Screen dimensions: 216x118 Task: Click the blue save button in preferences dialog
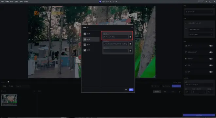tap(131, 90)
